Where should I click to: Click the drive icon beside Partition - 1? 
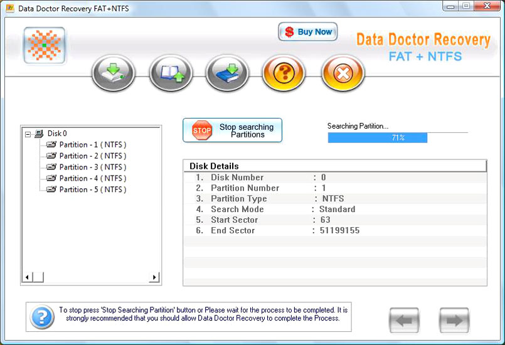[51, 144]
